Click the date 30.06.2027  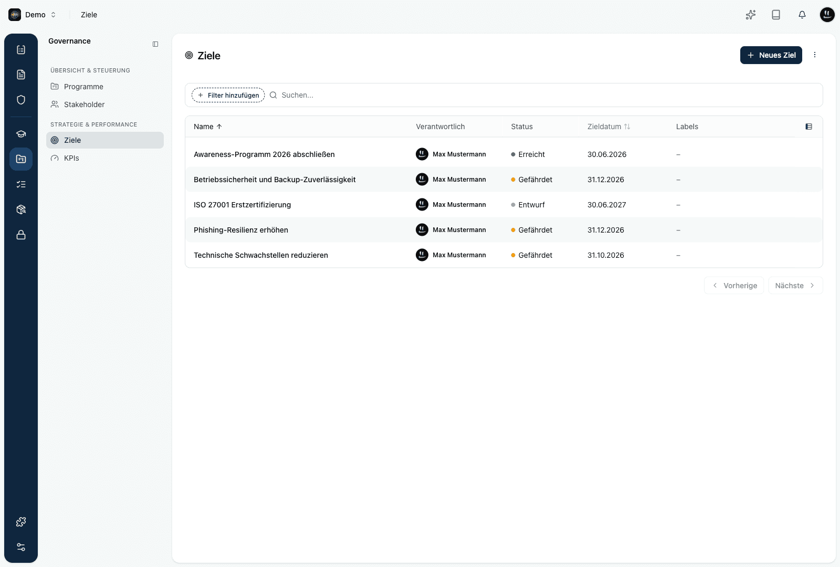(607, 205)
